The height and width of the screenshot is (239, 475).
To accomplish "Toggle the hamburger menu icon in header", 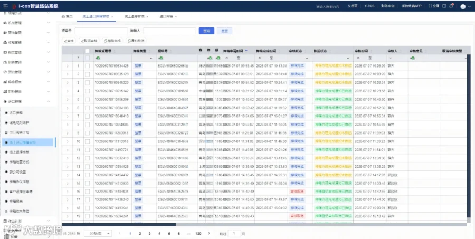I will pos(5,6).
